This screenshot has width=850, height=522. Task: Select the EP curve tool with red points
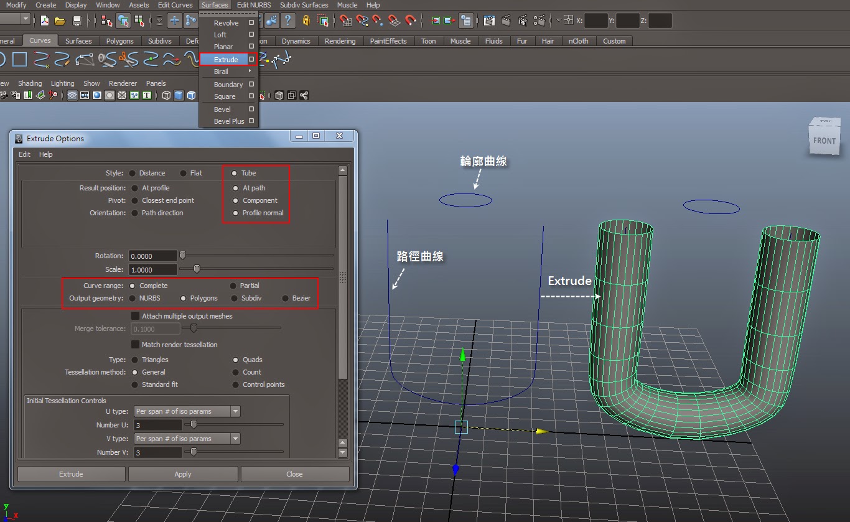pos(42,60)
